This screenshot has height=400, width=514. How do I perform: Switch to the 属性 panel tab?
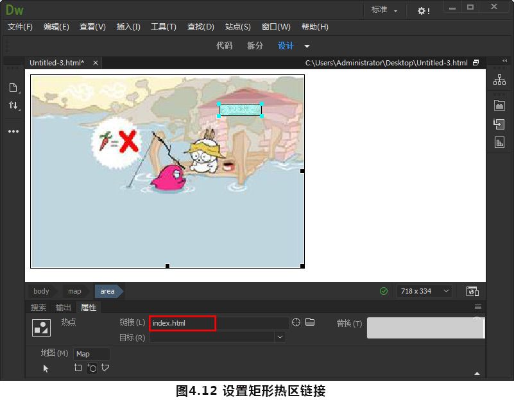click(x=88, y=307)
